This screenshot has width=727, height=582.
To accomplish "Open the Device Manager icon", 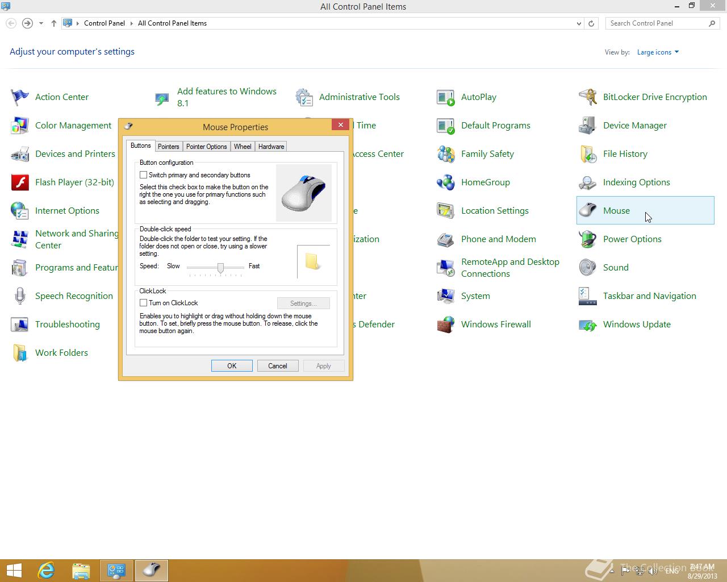I will point(588,126).
